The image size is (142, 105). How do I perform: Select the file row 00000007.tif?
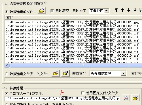click(73, 44)
